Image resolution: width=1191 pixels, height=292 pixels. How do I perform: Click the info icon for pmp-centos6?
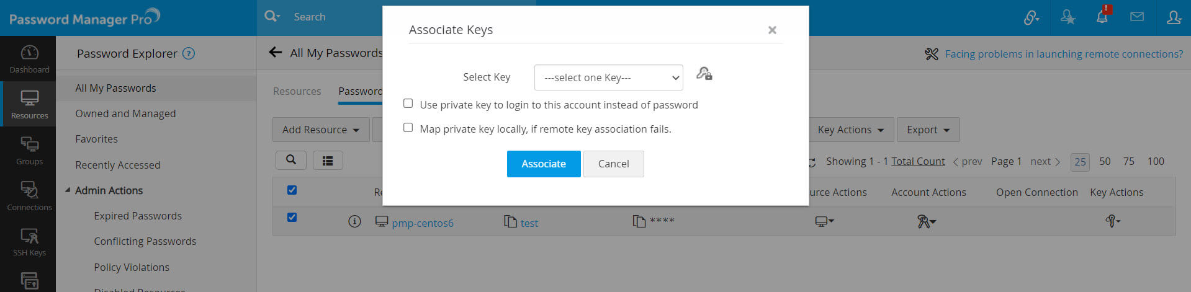354,222
